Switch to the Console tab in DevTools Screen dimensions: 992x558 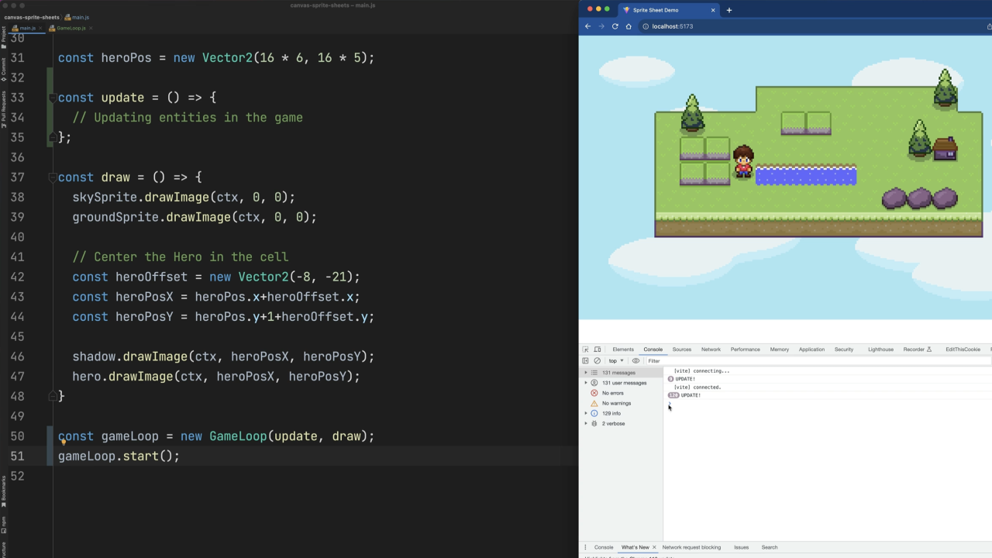click(653, 350)
